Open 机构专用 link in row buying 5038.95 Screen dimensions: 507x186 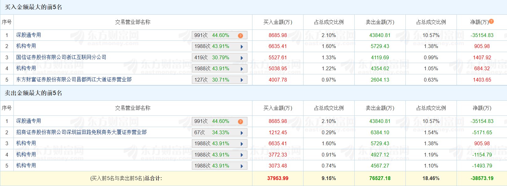(x=26, y=68)
